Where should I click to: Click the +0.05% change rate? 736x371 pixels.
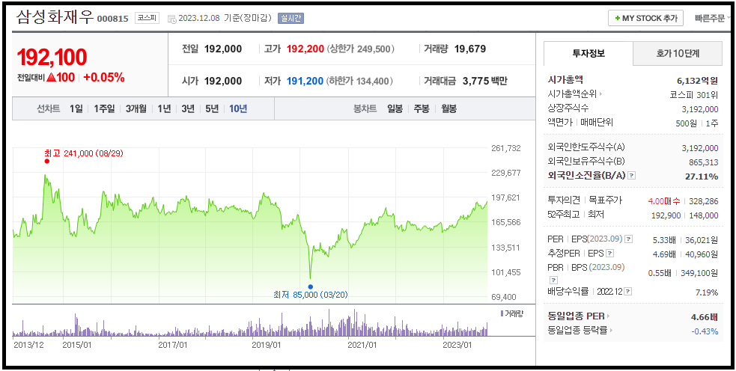(x=104, y=78)
